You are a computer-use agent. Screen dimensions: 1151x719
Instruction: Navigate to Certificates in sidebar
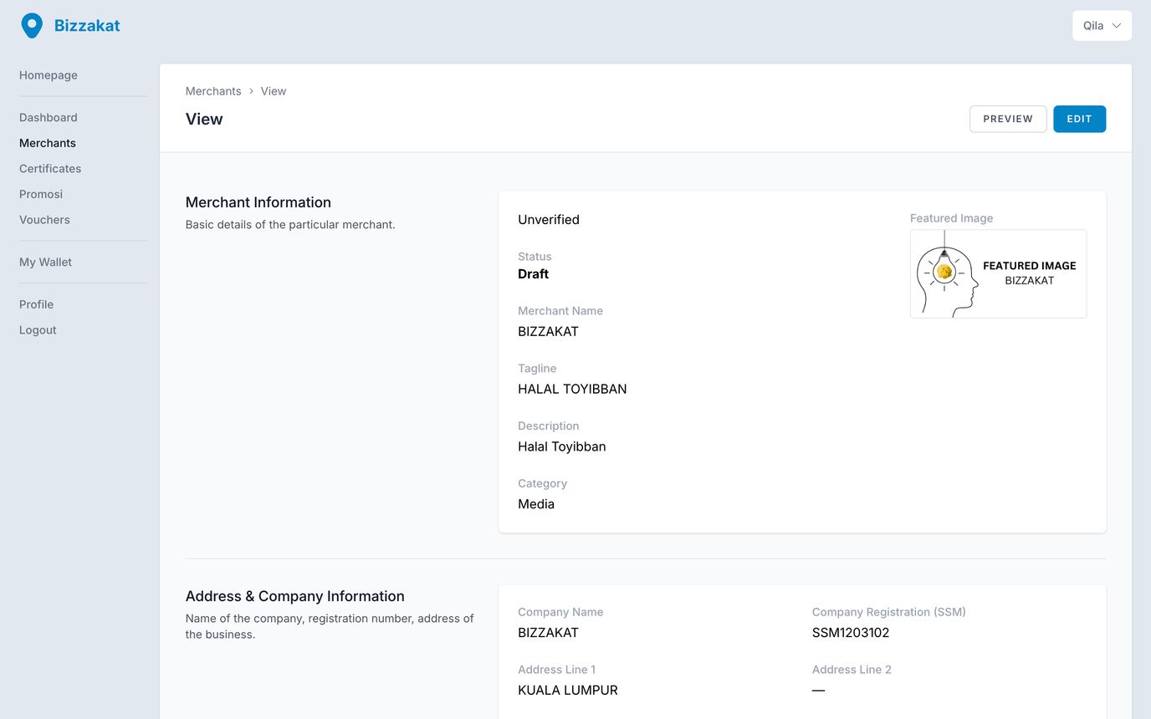50,169
